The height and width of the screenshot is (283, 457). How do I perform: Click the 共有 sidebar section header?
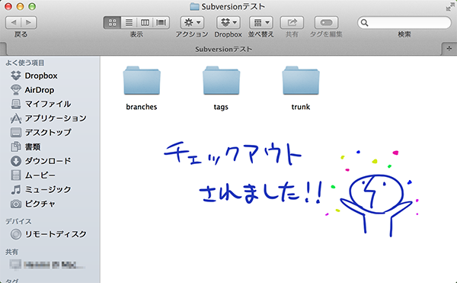click(x=11, y=252)
